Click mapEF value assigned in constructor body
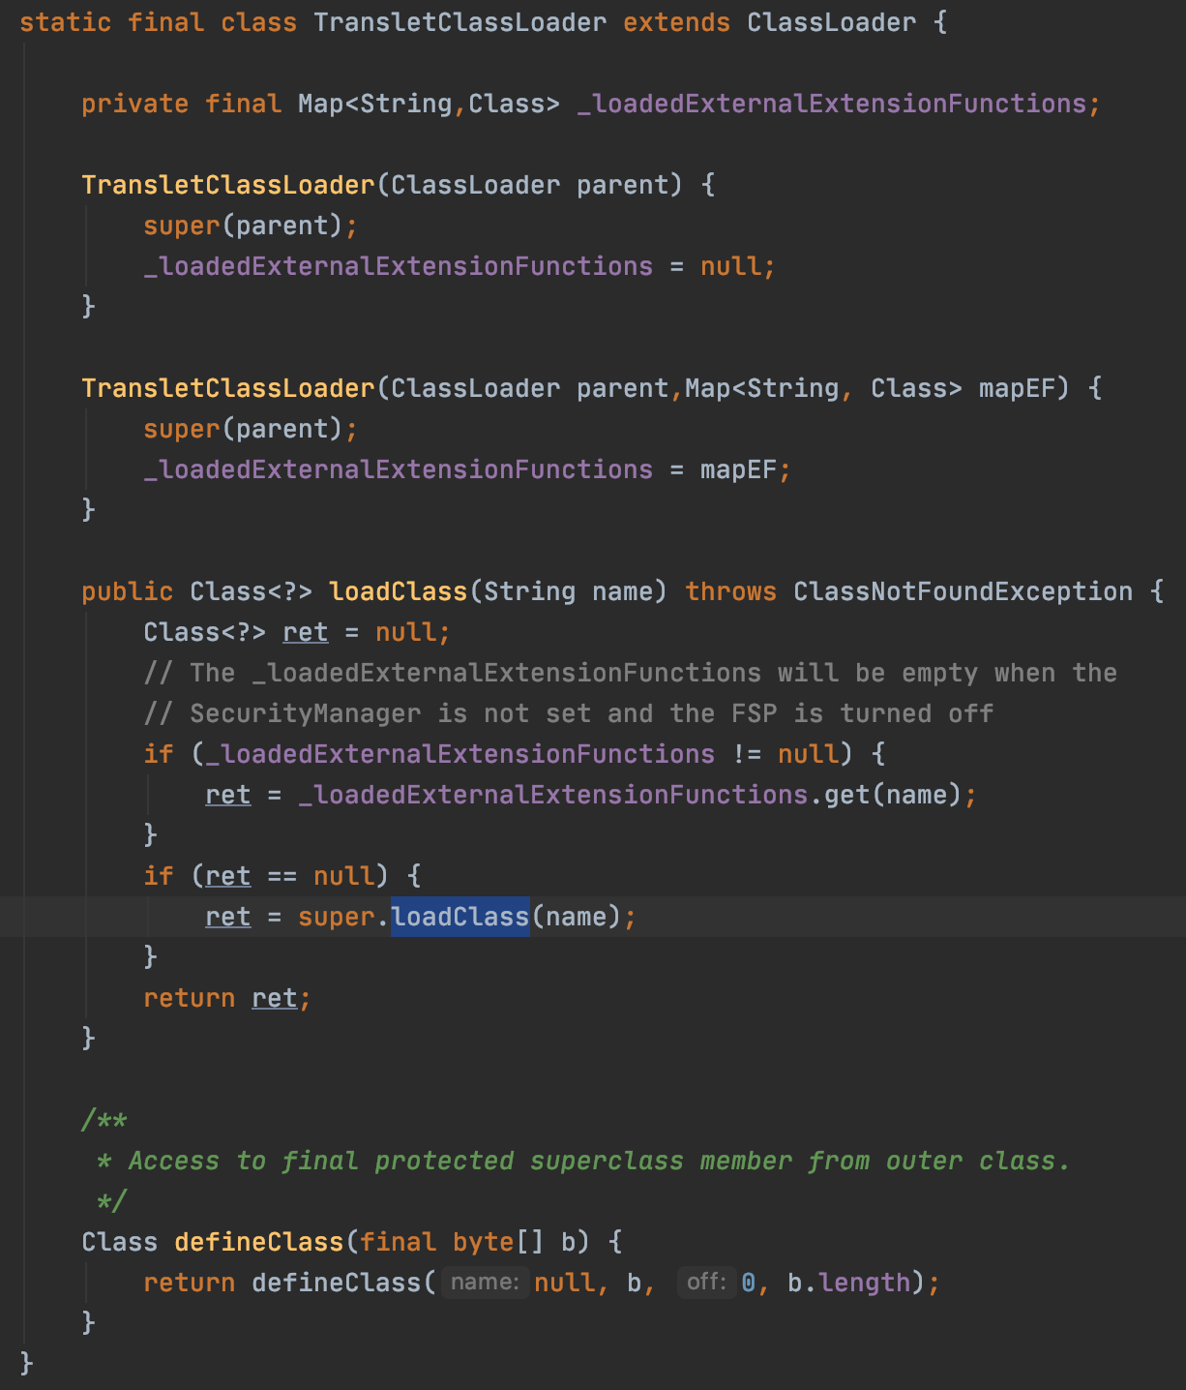Screen dimensions: 1186x1390 tap(738, 469)
